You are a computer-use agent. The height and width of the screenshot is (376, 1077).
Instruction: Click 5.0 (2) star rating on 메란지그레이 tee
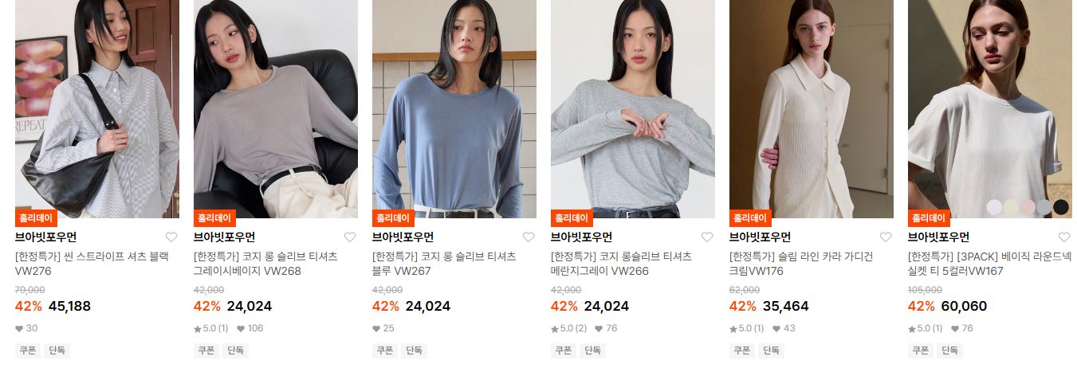coord(569,328)
